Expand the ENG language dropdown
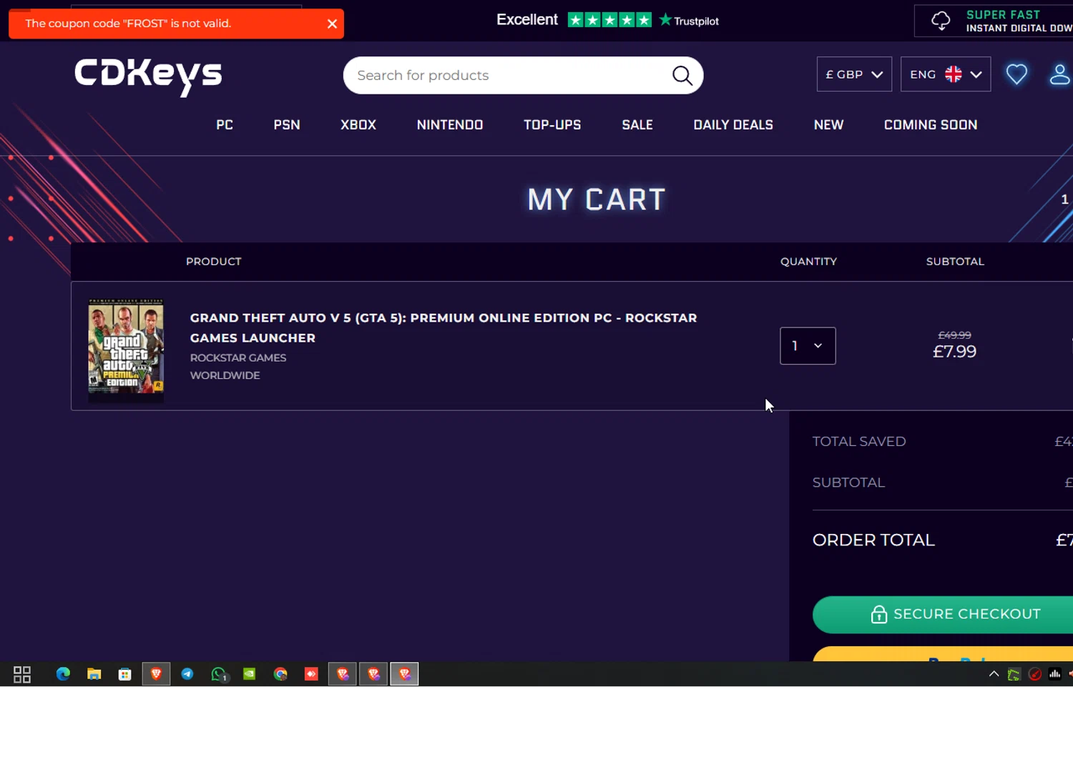Viewport: 1073px width, 767px height. (x=946, y=74)
